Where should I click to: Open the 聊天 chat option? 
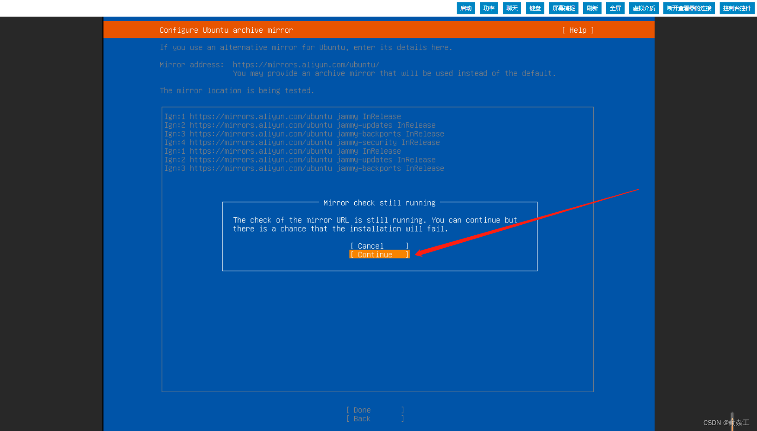(x=512, y=8)
